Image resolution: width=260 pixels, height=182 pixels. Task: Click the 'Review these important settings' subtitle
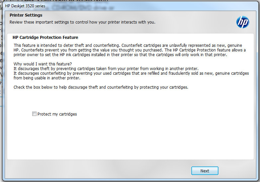click(82, 22)
